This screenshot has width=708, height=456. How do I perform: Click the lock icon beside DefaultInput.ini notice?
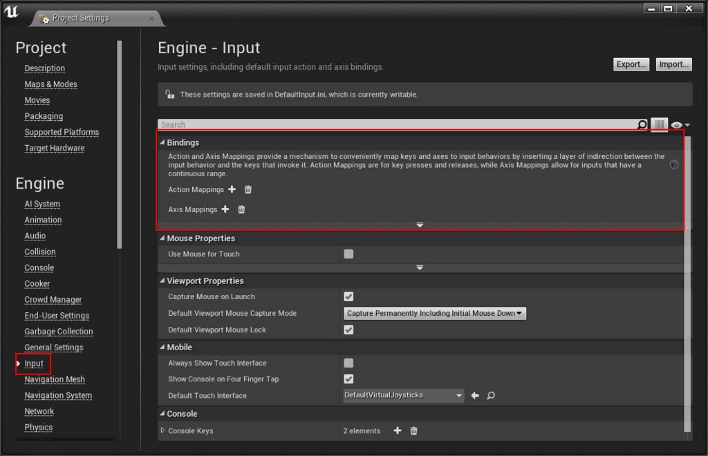tap(170, 94)
